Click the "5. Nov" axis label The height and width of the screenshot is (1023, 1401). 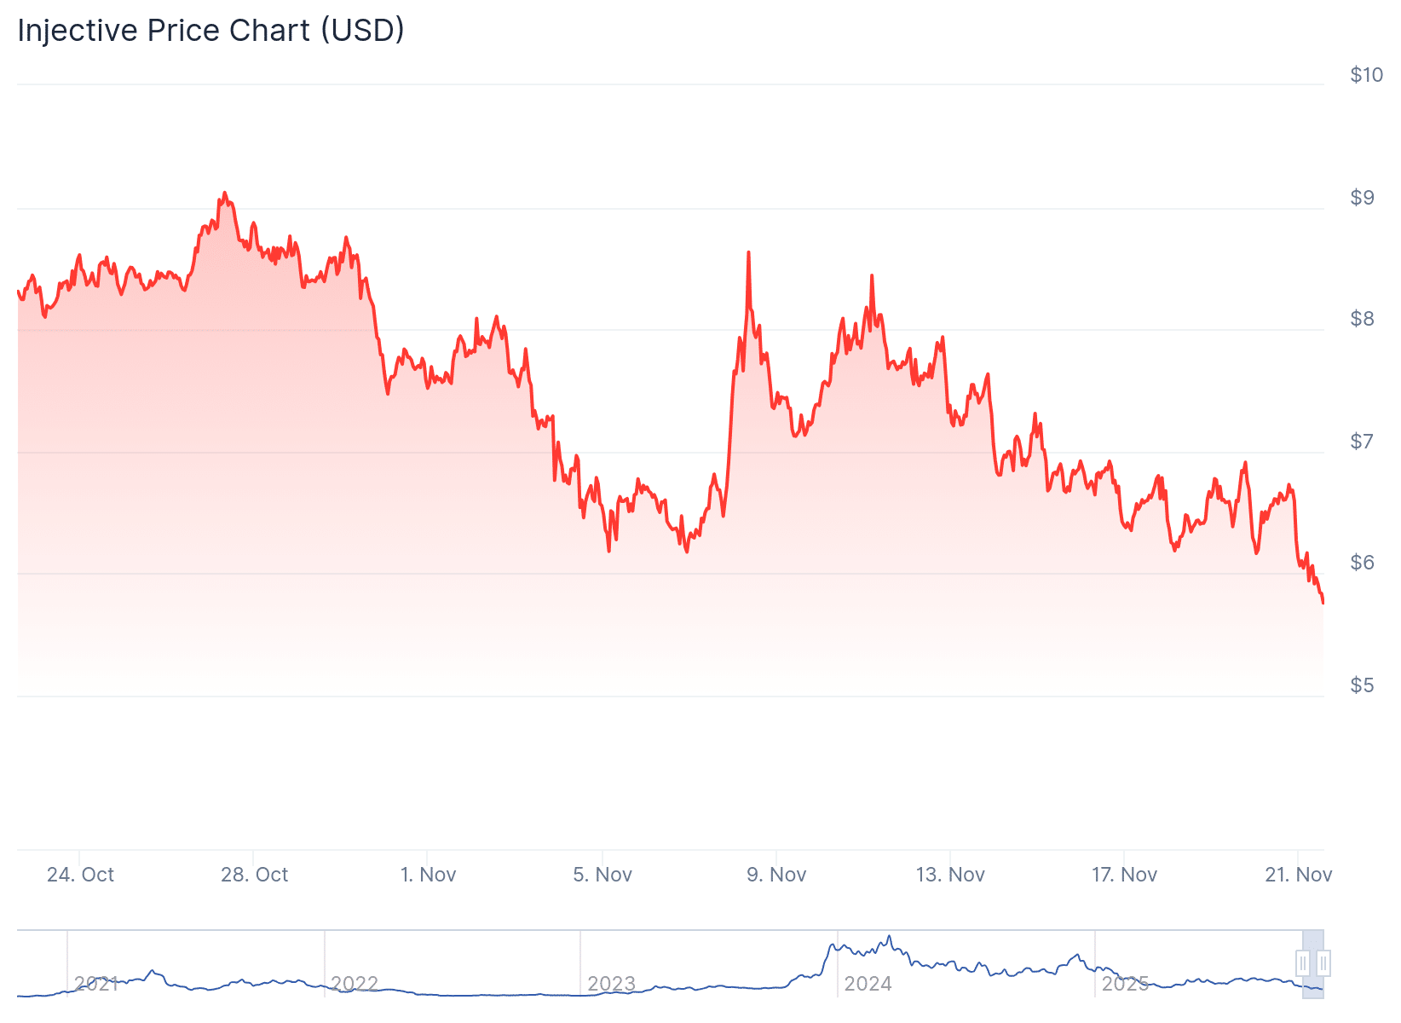(604, 874)
